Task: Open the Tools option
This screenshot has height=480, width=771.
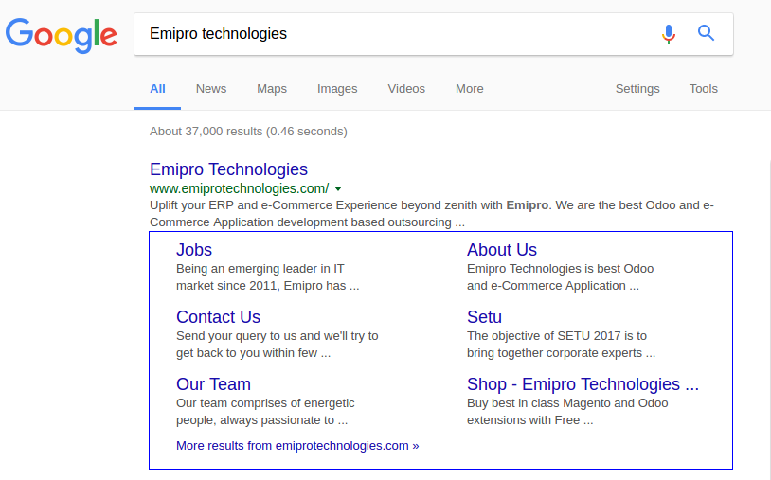Action: click(704, 89)
